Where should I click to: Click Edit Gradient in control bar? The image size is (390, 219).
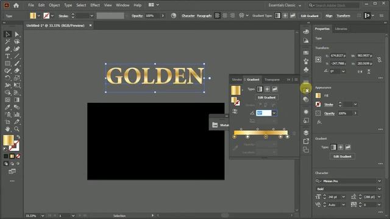pyautogui.click(x=310, y=16)
